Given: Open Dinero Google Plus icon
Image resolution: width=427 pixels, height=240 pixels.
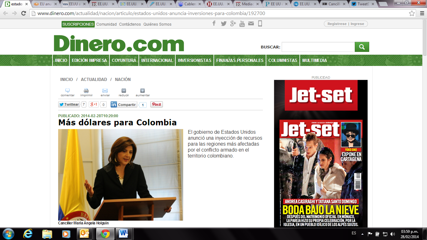Looking at the screenshot, I should point(233,23).
